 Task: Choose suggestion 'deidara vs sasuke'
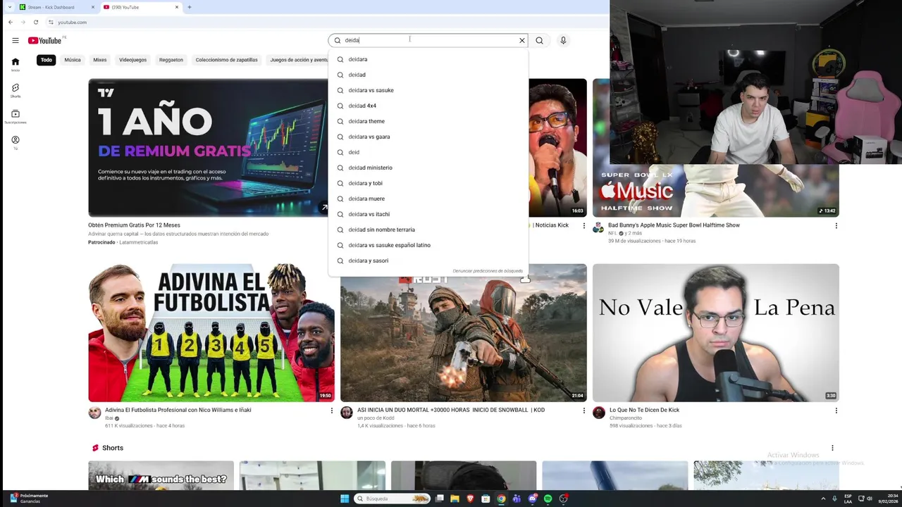(428, 90)
